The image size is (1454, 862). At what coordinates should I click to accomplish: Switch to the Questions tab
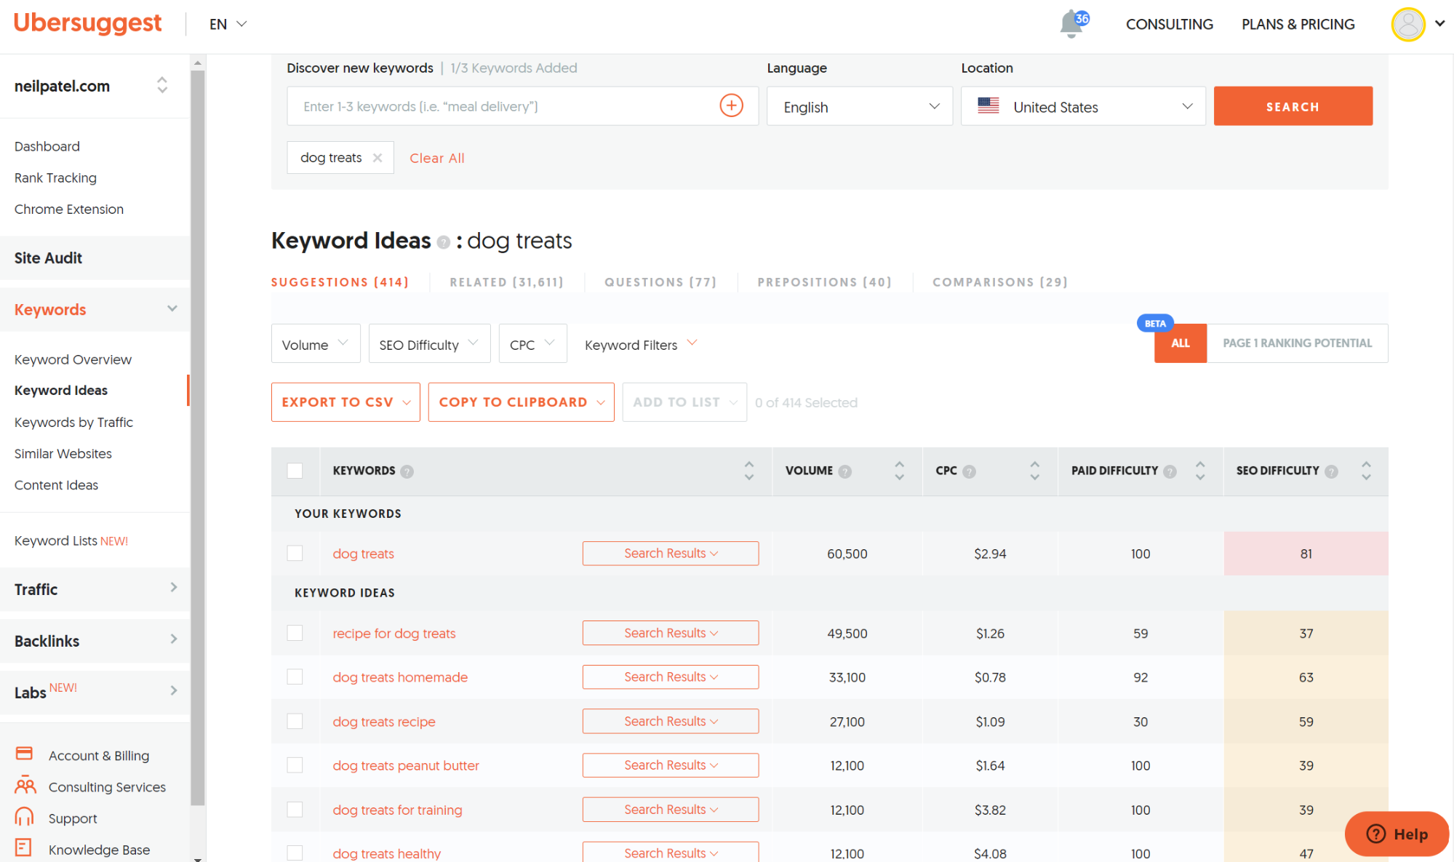pos(659,282)
